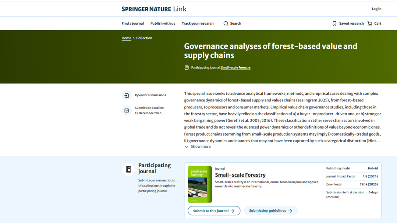Click the submission deadline calendar icon
Viewport: 397px width, 223px height.
coord(127,110)
